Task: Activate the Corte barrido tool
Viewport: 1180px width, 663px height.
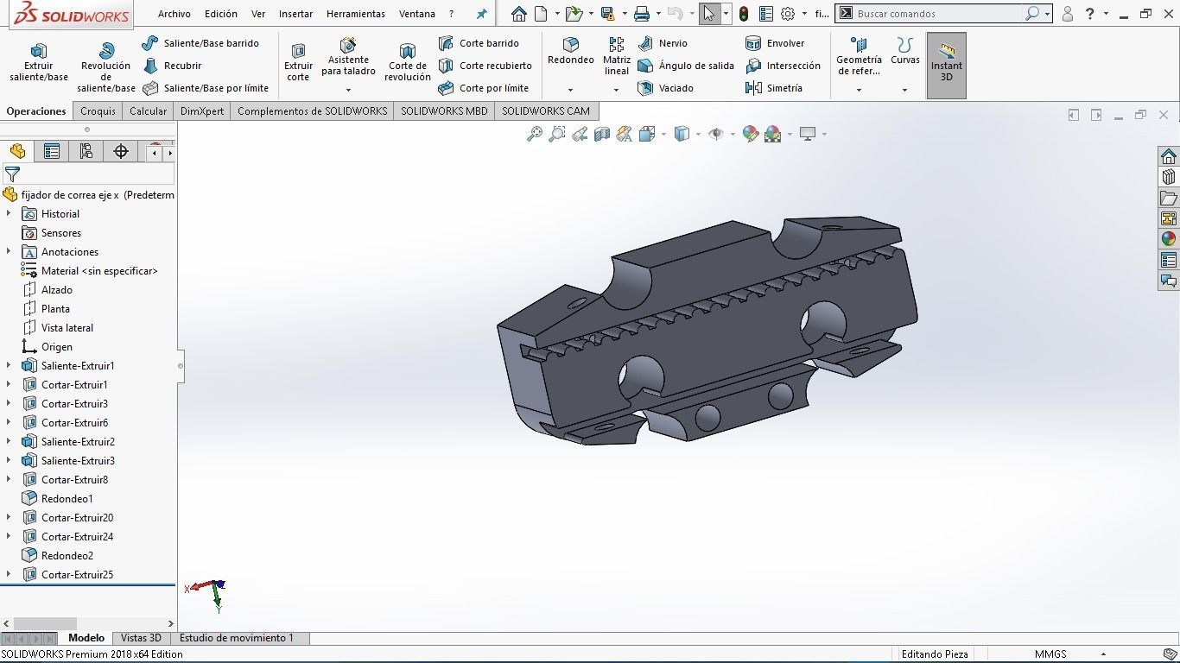Action: (x=479, y=43)
